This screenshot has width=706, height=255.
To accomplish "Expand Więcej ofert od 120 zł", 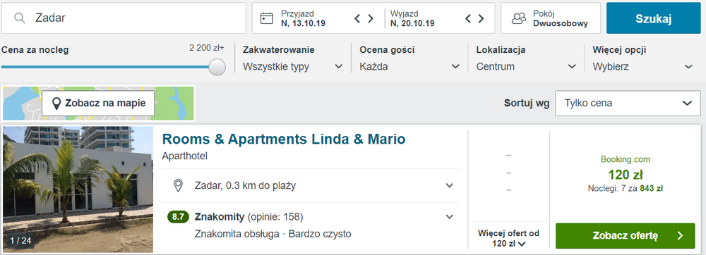I will click(x=509, y=239).
